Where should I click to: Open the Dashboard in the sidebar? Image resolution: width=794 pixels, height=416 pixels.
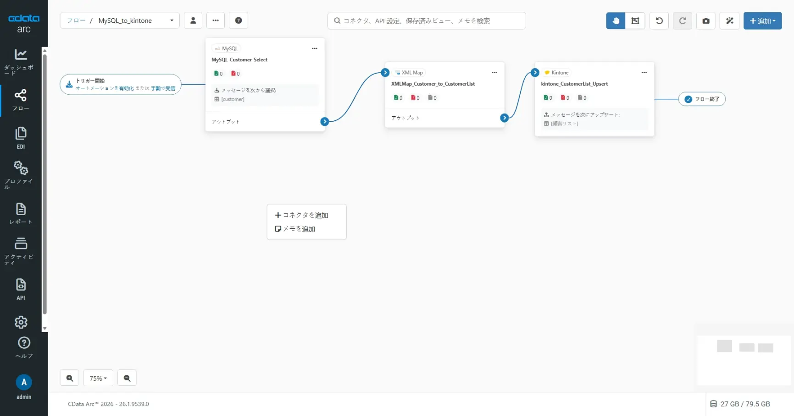click(x=21, y=61)
